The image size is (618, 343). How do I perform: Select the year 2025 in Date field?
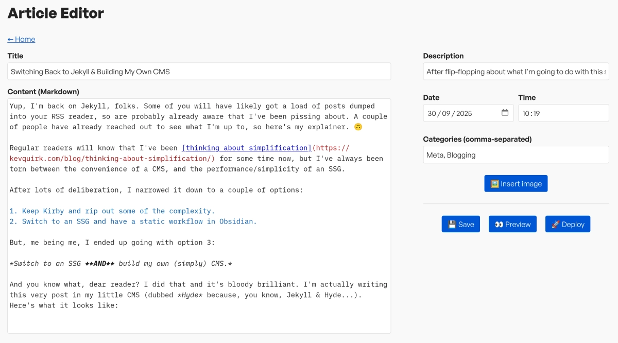click(463, 113)
